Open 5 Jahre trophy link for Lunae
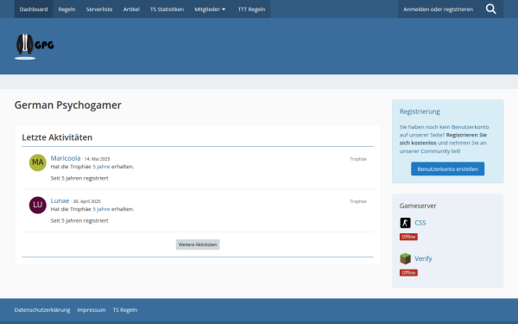Viewport: 518px width, 324px height. 101,209
